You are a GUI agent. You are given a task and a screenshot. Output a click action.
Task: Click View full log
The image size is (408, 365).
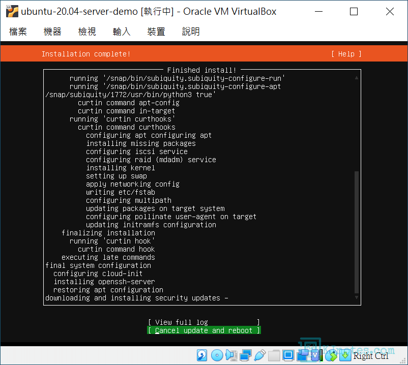coord(204,322)
